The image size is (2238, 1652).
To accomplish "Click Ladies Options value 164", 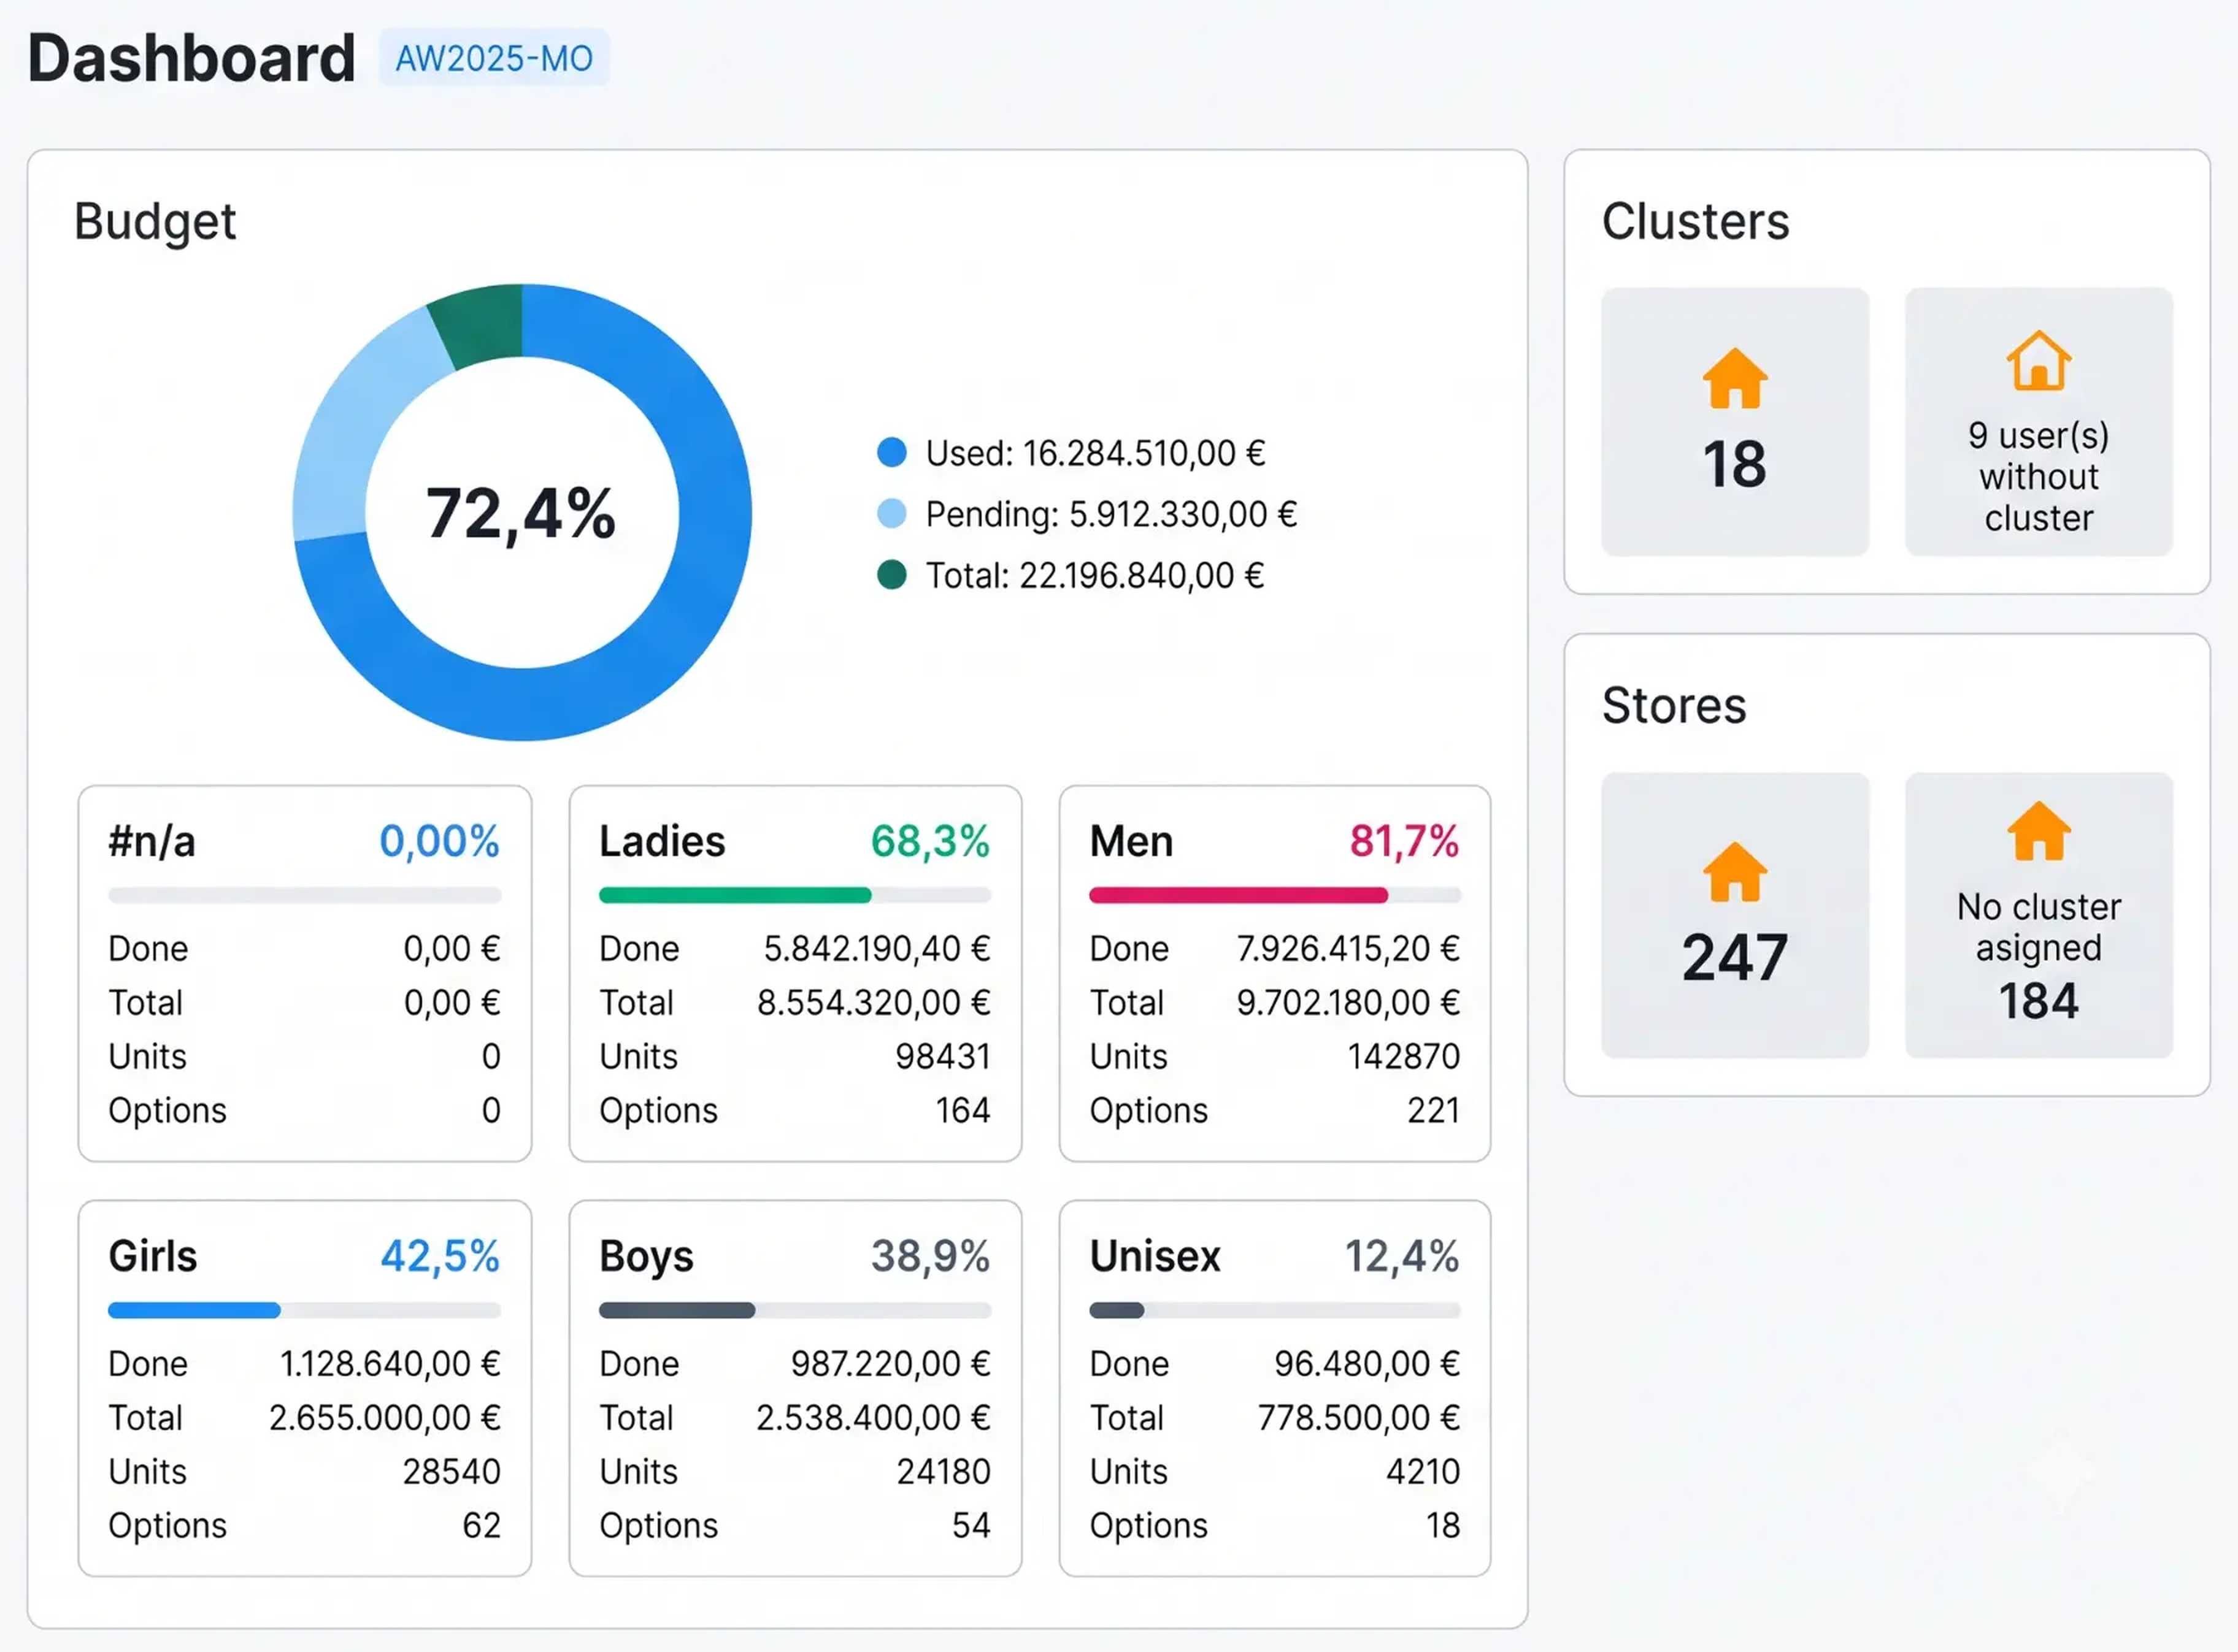I will [963, 1110].
